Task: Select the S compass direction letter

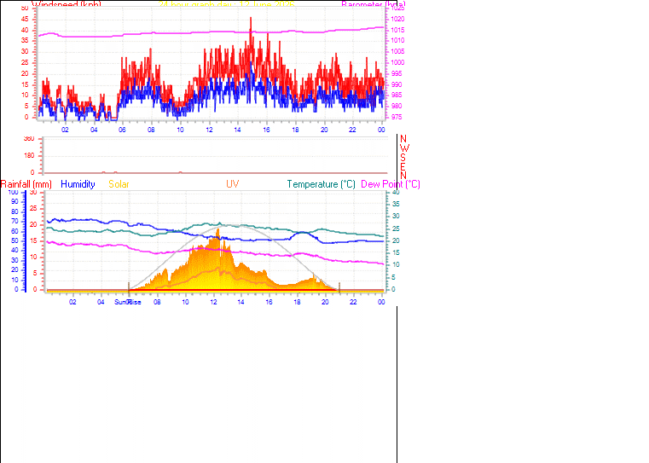Action: tap(403, 158)
